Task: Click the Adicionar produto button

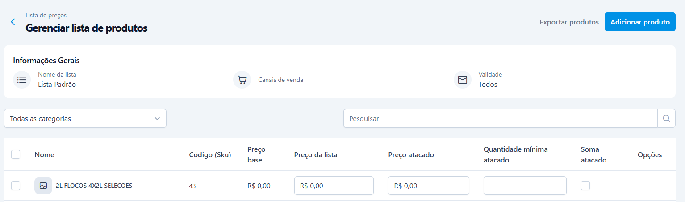Action: [x=640, y=22]
